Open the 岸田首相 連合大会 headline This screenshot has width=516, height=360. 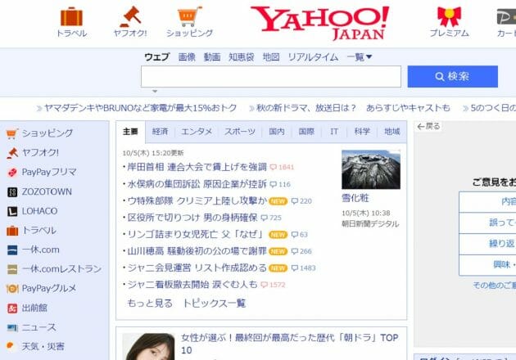coord(197,167)
